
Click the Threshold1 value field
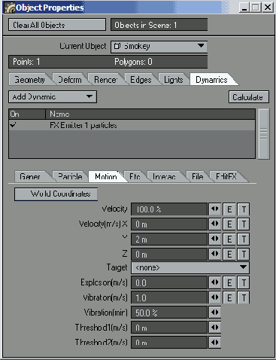click(169, 328)
